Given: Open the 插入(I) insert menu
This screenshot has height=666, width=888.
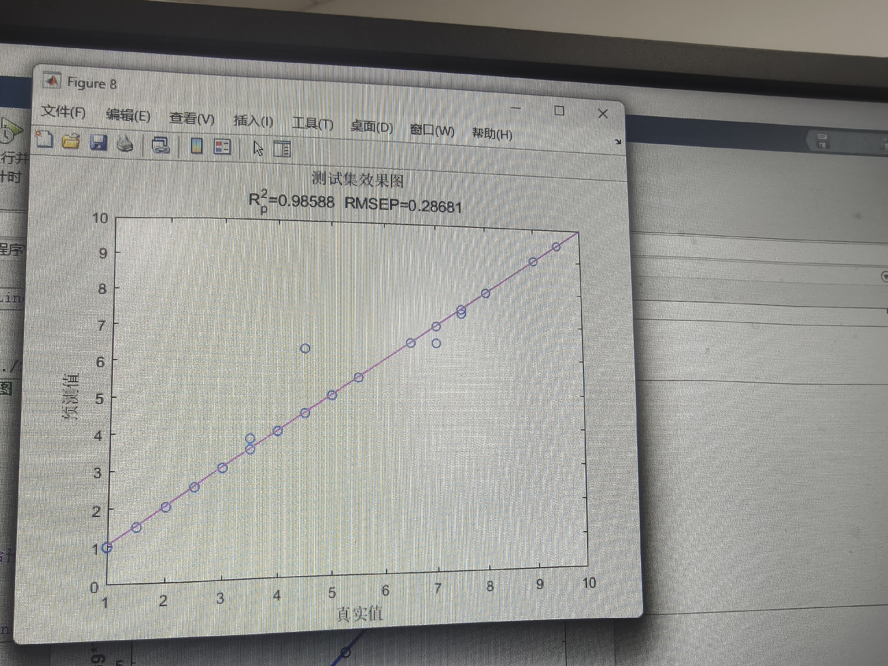Looking at the screenshot, I should point(253,121).
